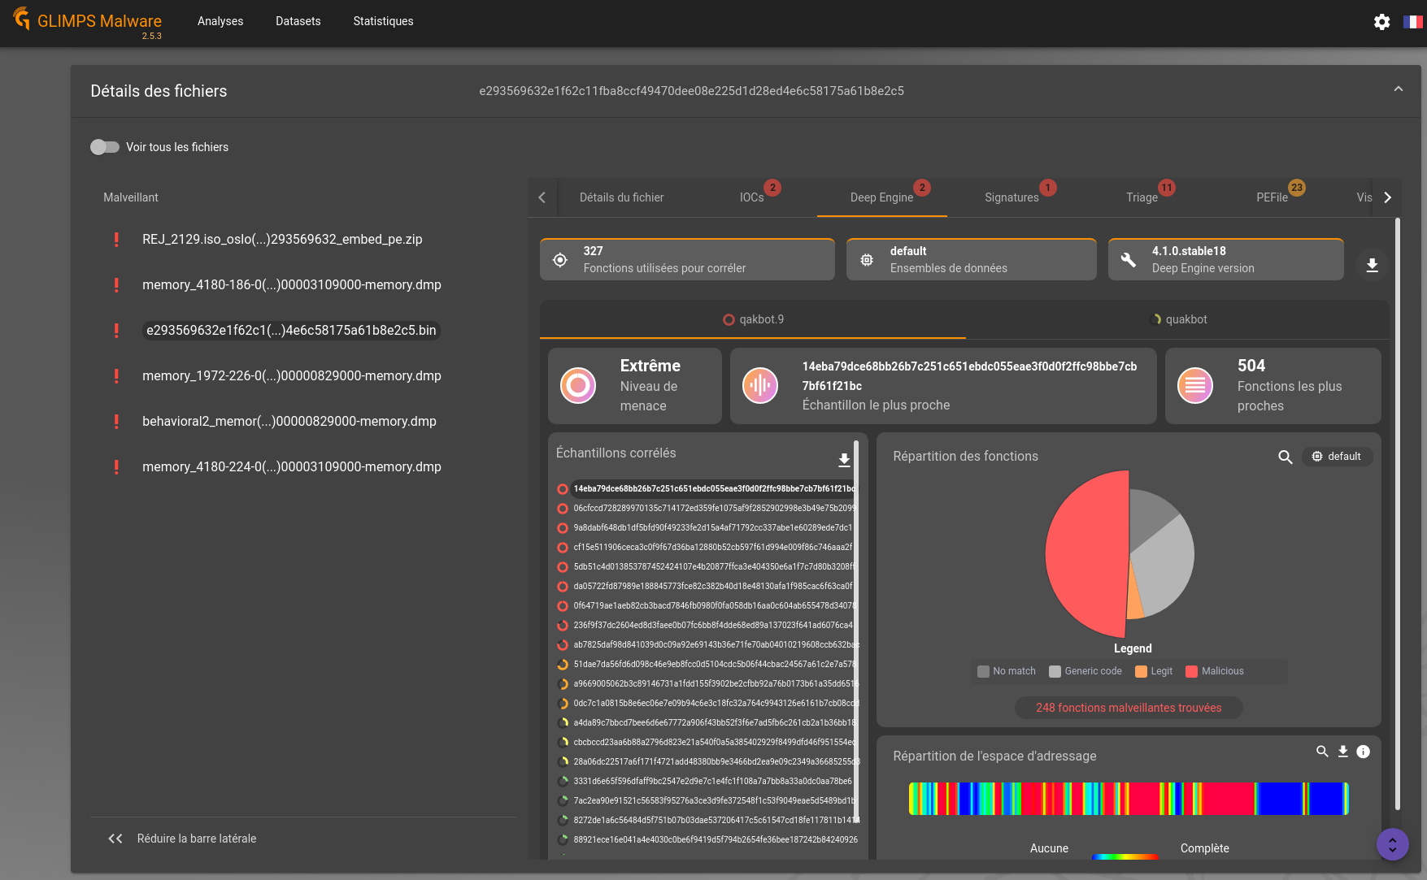Image resolution: width=1427 pixels, height=880 pixels.
Task: Collapse sidebar with Réduire la barre latérale
Action: point(182,839)
